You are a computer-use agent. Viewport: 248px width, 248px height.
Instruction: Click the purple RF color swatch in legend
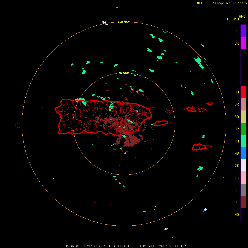click(x=243, y=31)
